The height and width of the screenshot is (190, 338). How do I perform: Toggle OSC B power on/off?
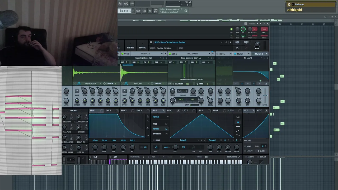click(122, 54)
